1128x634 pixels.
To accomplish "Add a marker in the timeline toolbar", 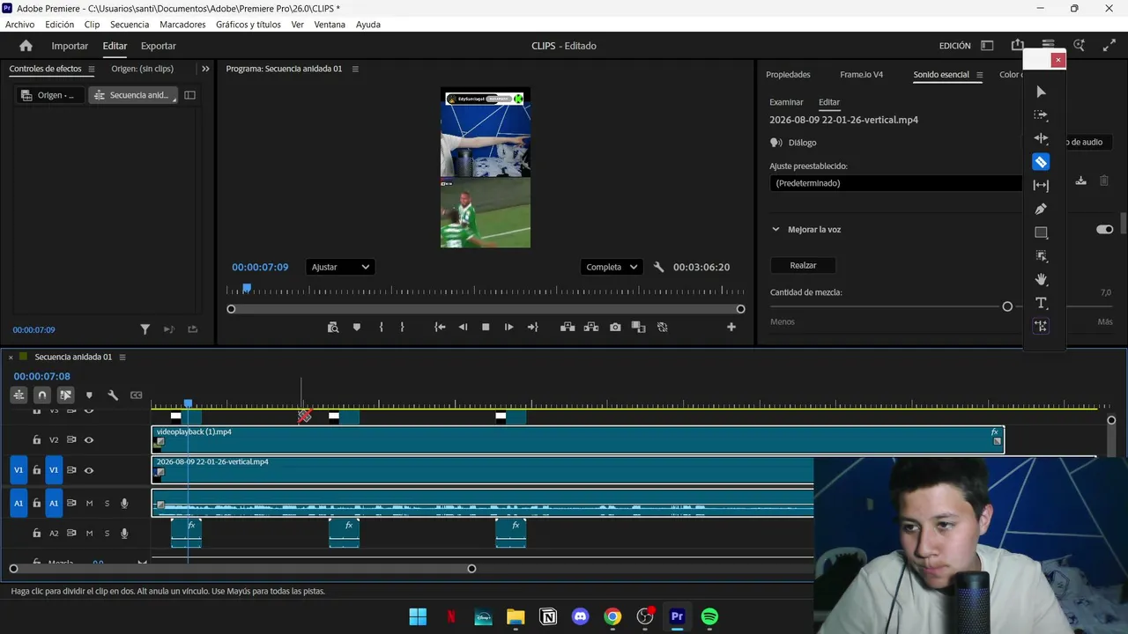I will [89, 395].
